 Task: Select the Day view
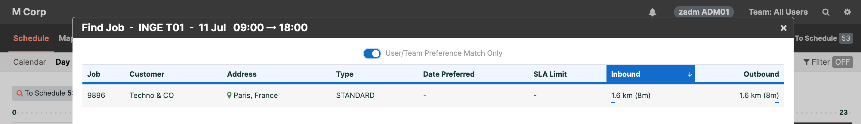tap(63, 62)
